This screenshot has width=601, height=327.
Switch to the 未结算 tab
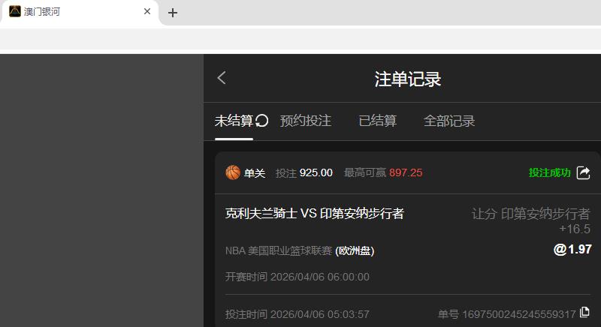pyautogui.click(x=234, y=121)
